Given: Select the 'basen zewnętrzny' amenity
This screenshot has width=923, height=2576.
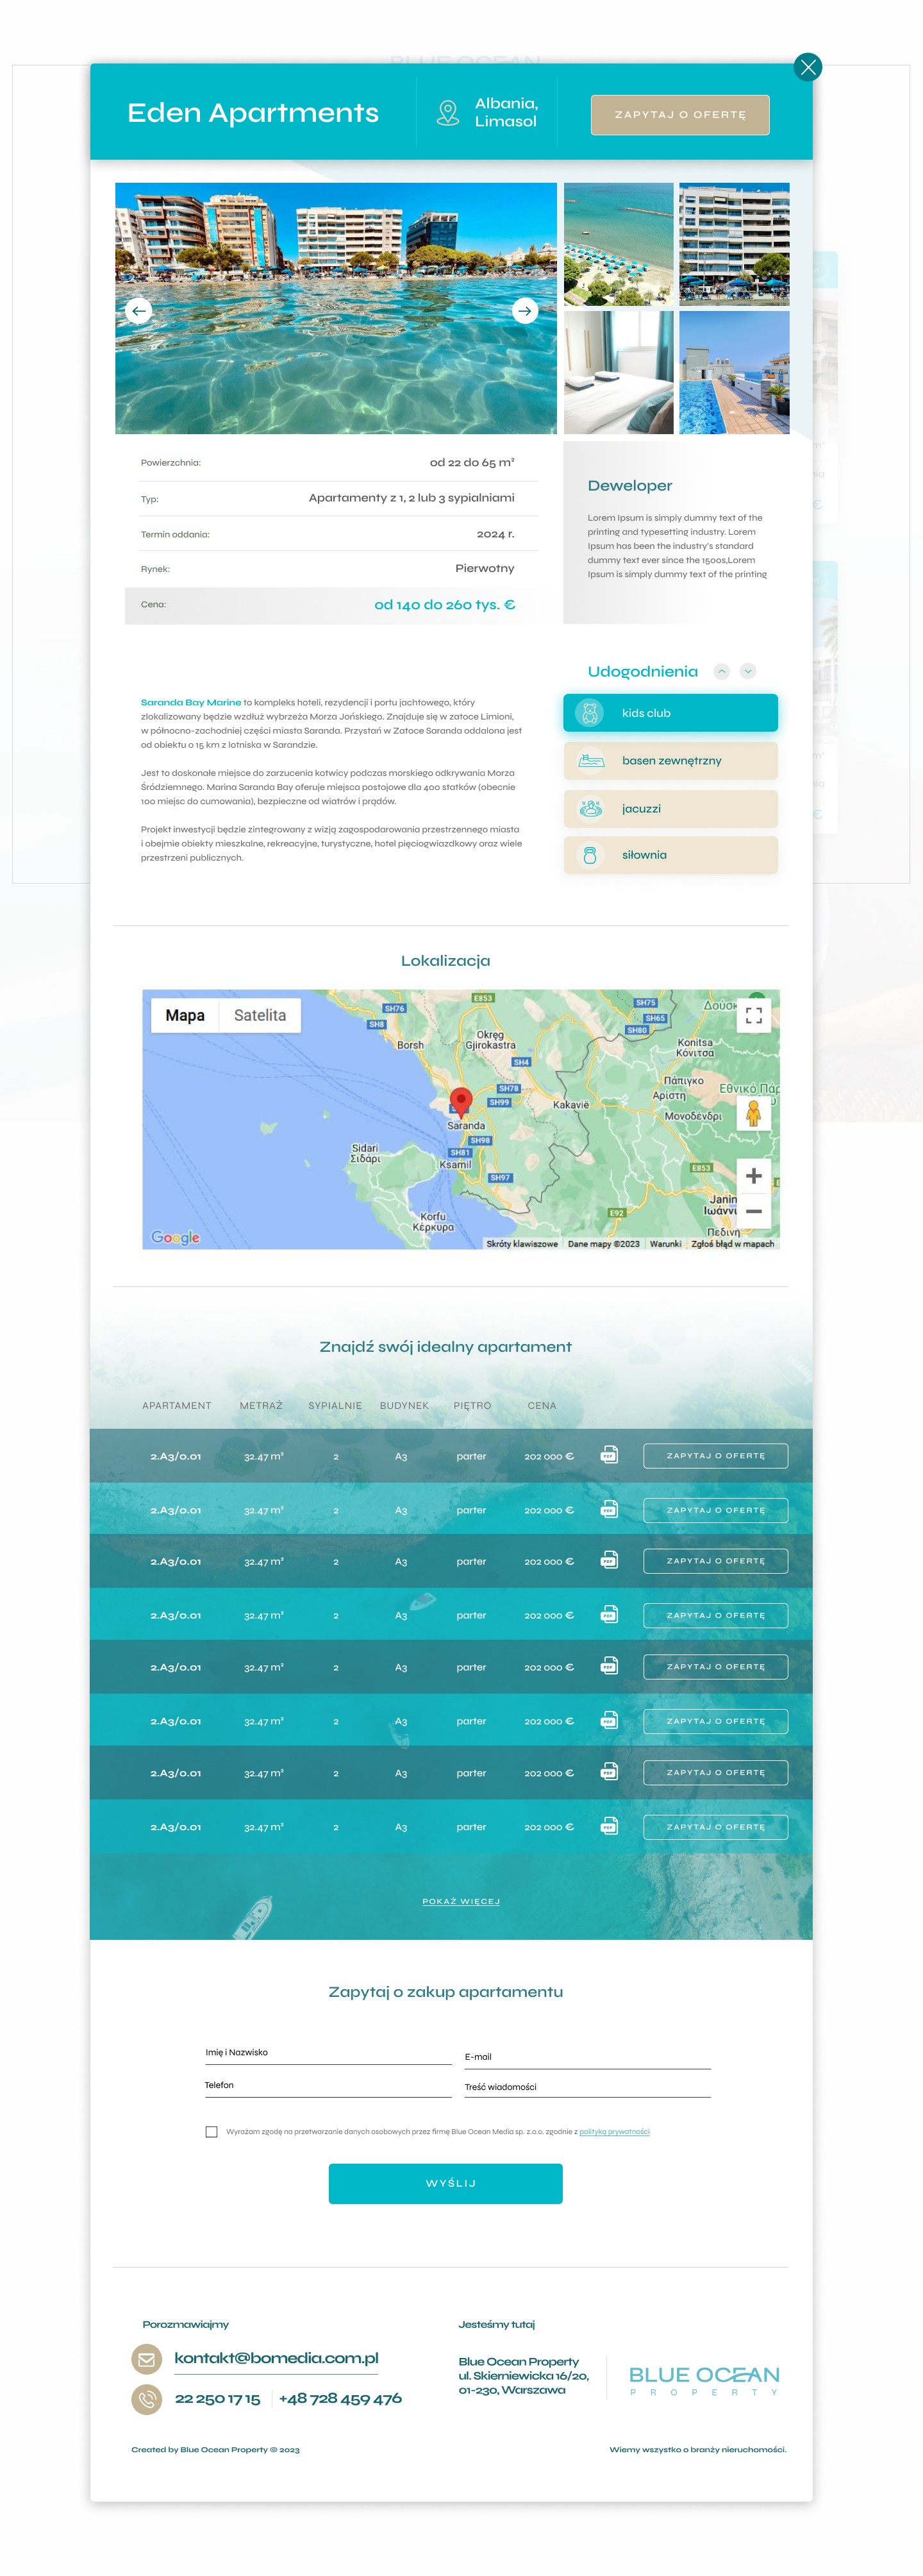Looking at the screenshot, I should tap(671, 761).
